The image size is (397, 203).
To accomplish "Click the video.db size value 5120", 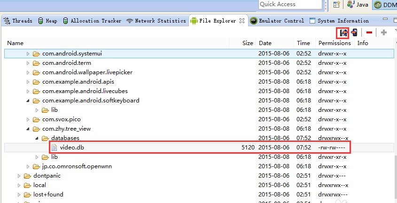I will [x=248, y=148].
